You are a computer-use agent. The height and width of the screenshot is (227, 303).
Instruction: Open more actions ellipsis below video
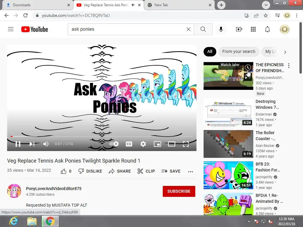[191, 172]
